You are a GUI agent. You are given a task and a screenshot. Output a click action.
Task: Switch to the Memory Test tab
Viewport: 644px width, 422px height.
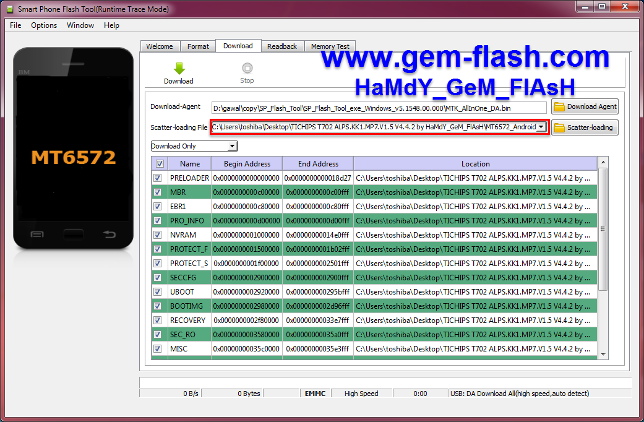[x=330, y=46]
